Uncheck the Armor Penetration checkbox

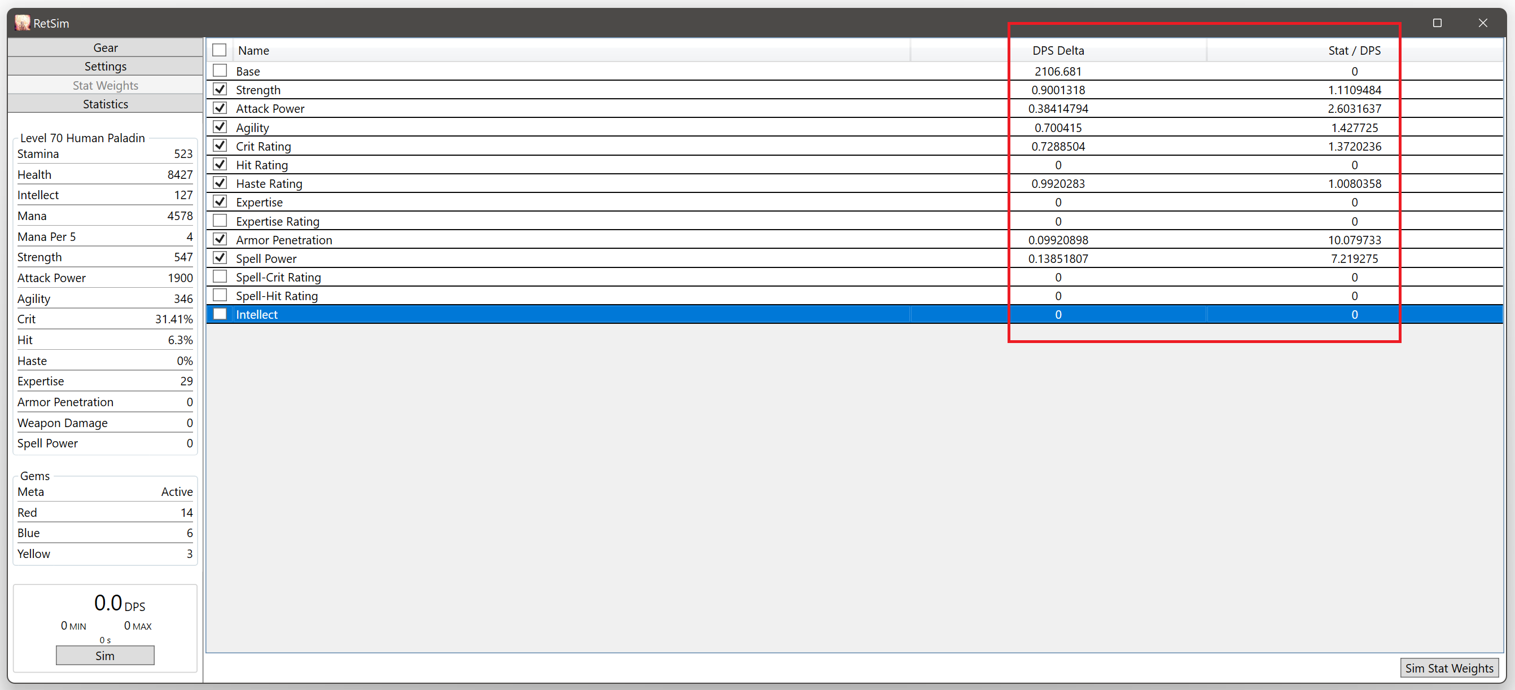pos(220,239)
